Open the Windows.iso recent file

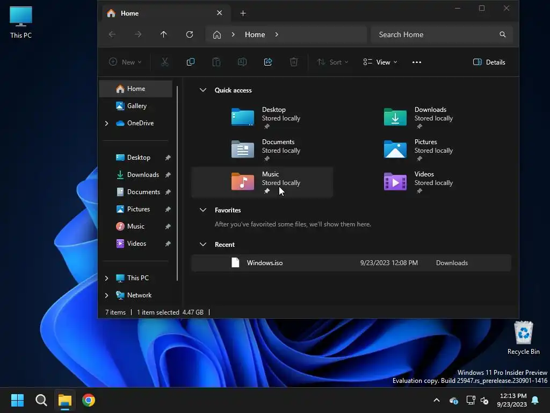tap(351, 262)
